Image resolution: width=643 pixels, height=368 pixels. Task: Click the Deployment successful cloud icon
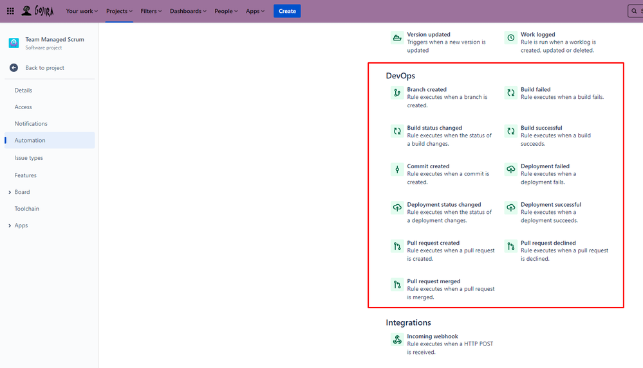pyautogui.click(x=510, y=208)
